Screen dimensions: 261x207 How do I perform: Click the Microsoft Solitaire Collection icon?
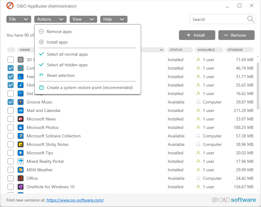tap(21, 136)
